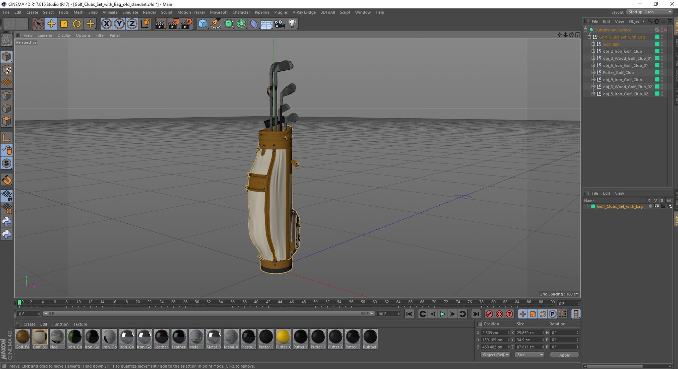Viewport: 678px width, 369px height.
Task: Open the Spline Pen tool
Action: pos(215,24)
